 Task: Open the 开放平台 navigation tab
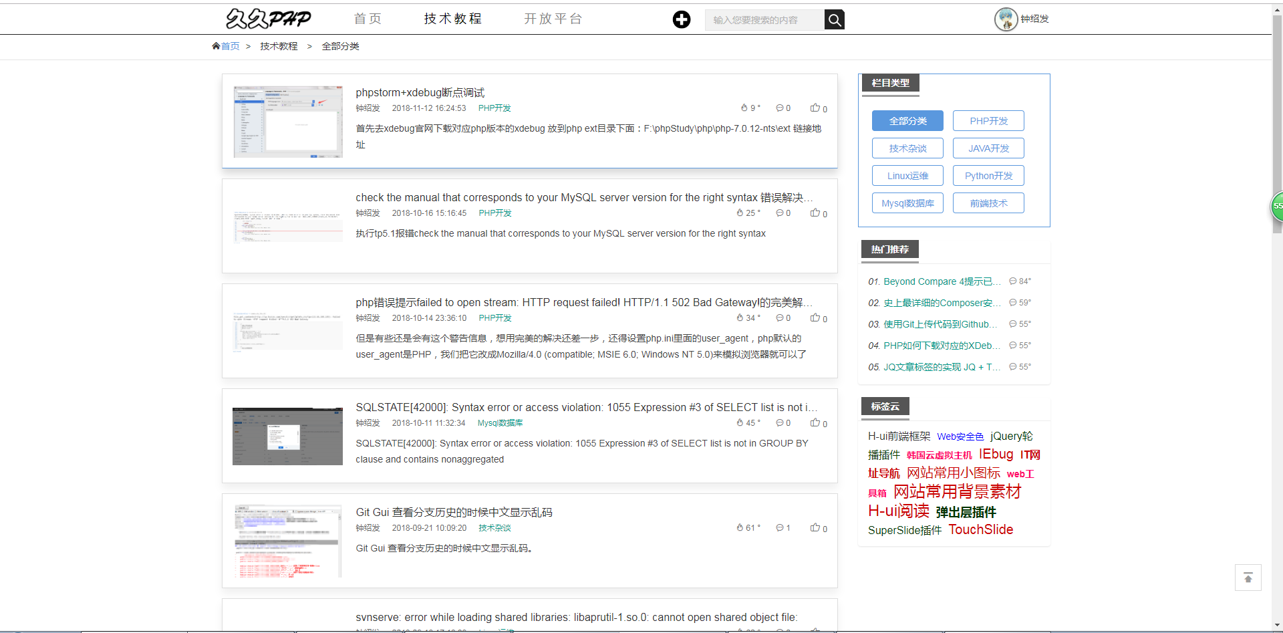(553, 19)
